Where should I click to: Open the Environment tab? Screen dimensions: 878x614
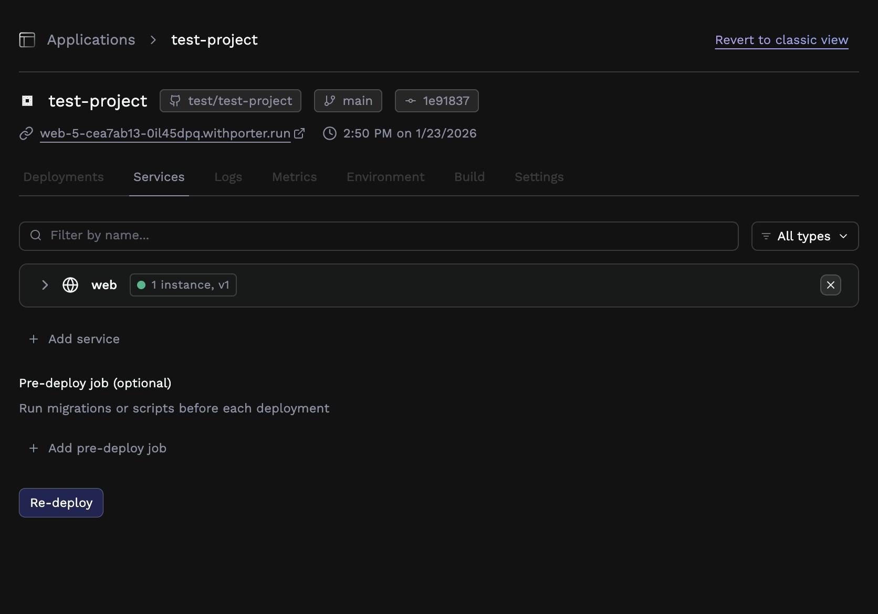tap(385, 177)
